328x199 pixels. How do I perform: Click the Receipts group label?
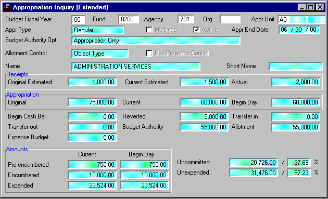coord(17,74)
